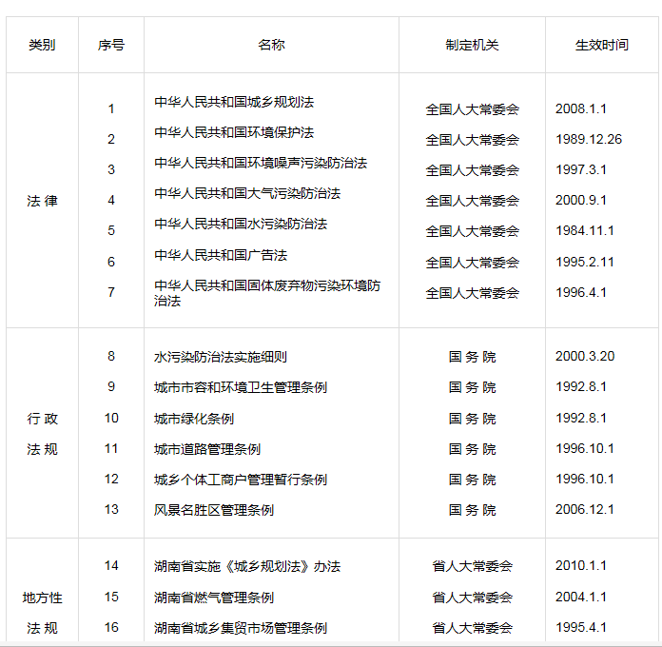
Task: Click 中华人民共和国广告法 law name
Action: (221, 255)
